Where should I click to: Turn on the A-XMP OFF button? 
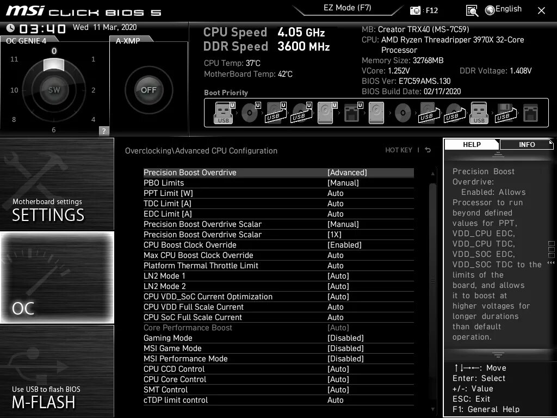tap(148, 90)
